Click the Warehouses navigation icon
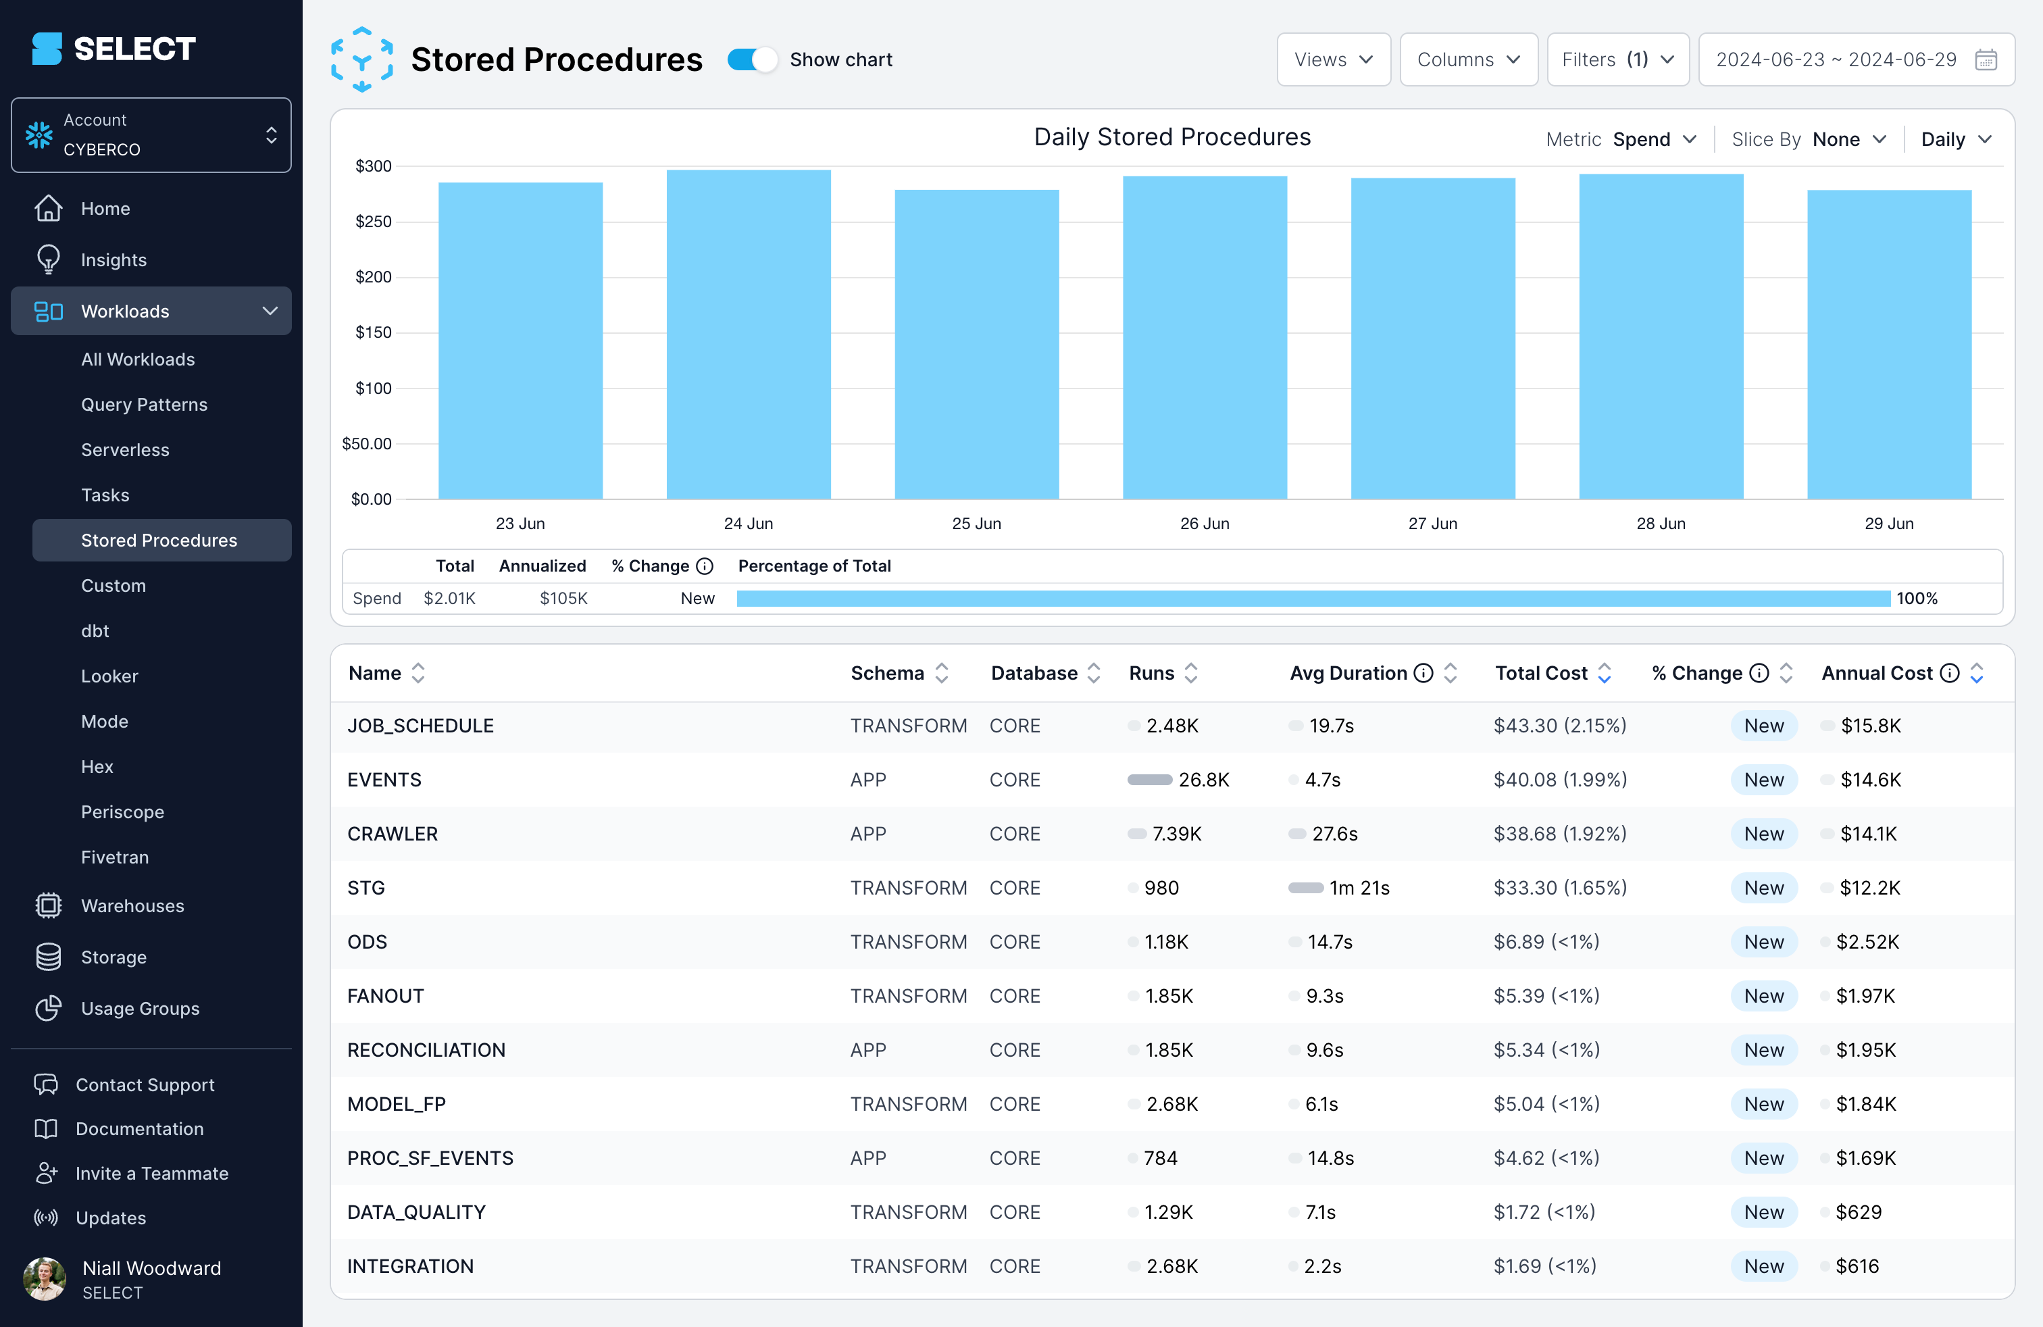The image size is (2043, 1327). click(x=48, y=905)
